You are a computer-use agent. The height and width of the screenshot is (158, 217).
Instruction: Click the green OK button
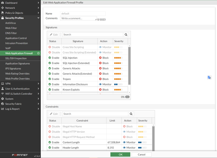click(120, 154)
